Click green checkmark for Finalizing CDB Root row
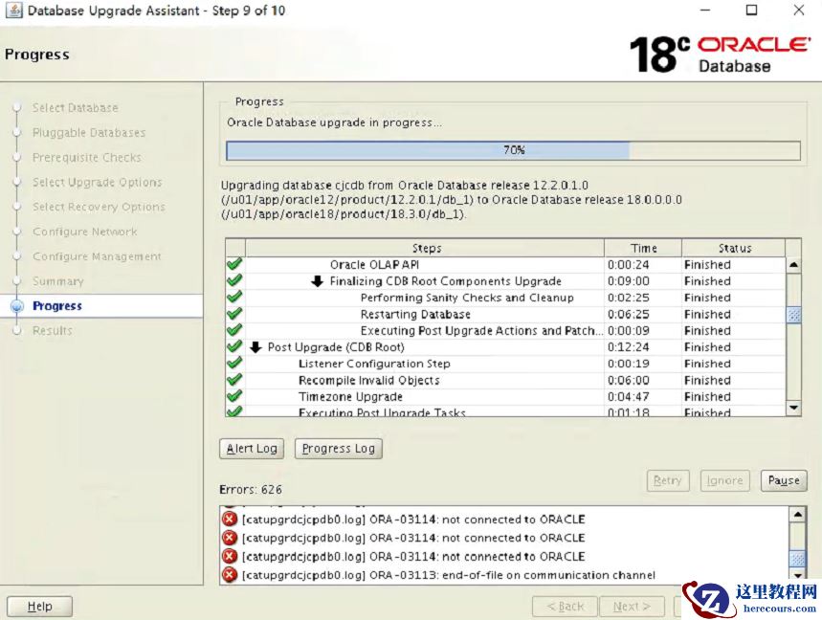The width and height of the screenshot is (822, 620). pyautogui.click(x=234, y=281)
